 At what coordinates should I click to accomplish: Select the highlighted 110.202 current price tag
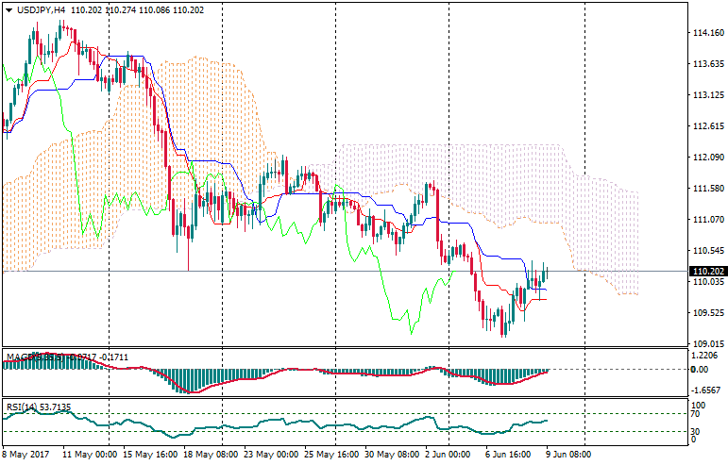point(707,272)
